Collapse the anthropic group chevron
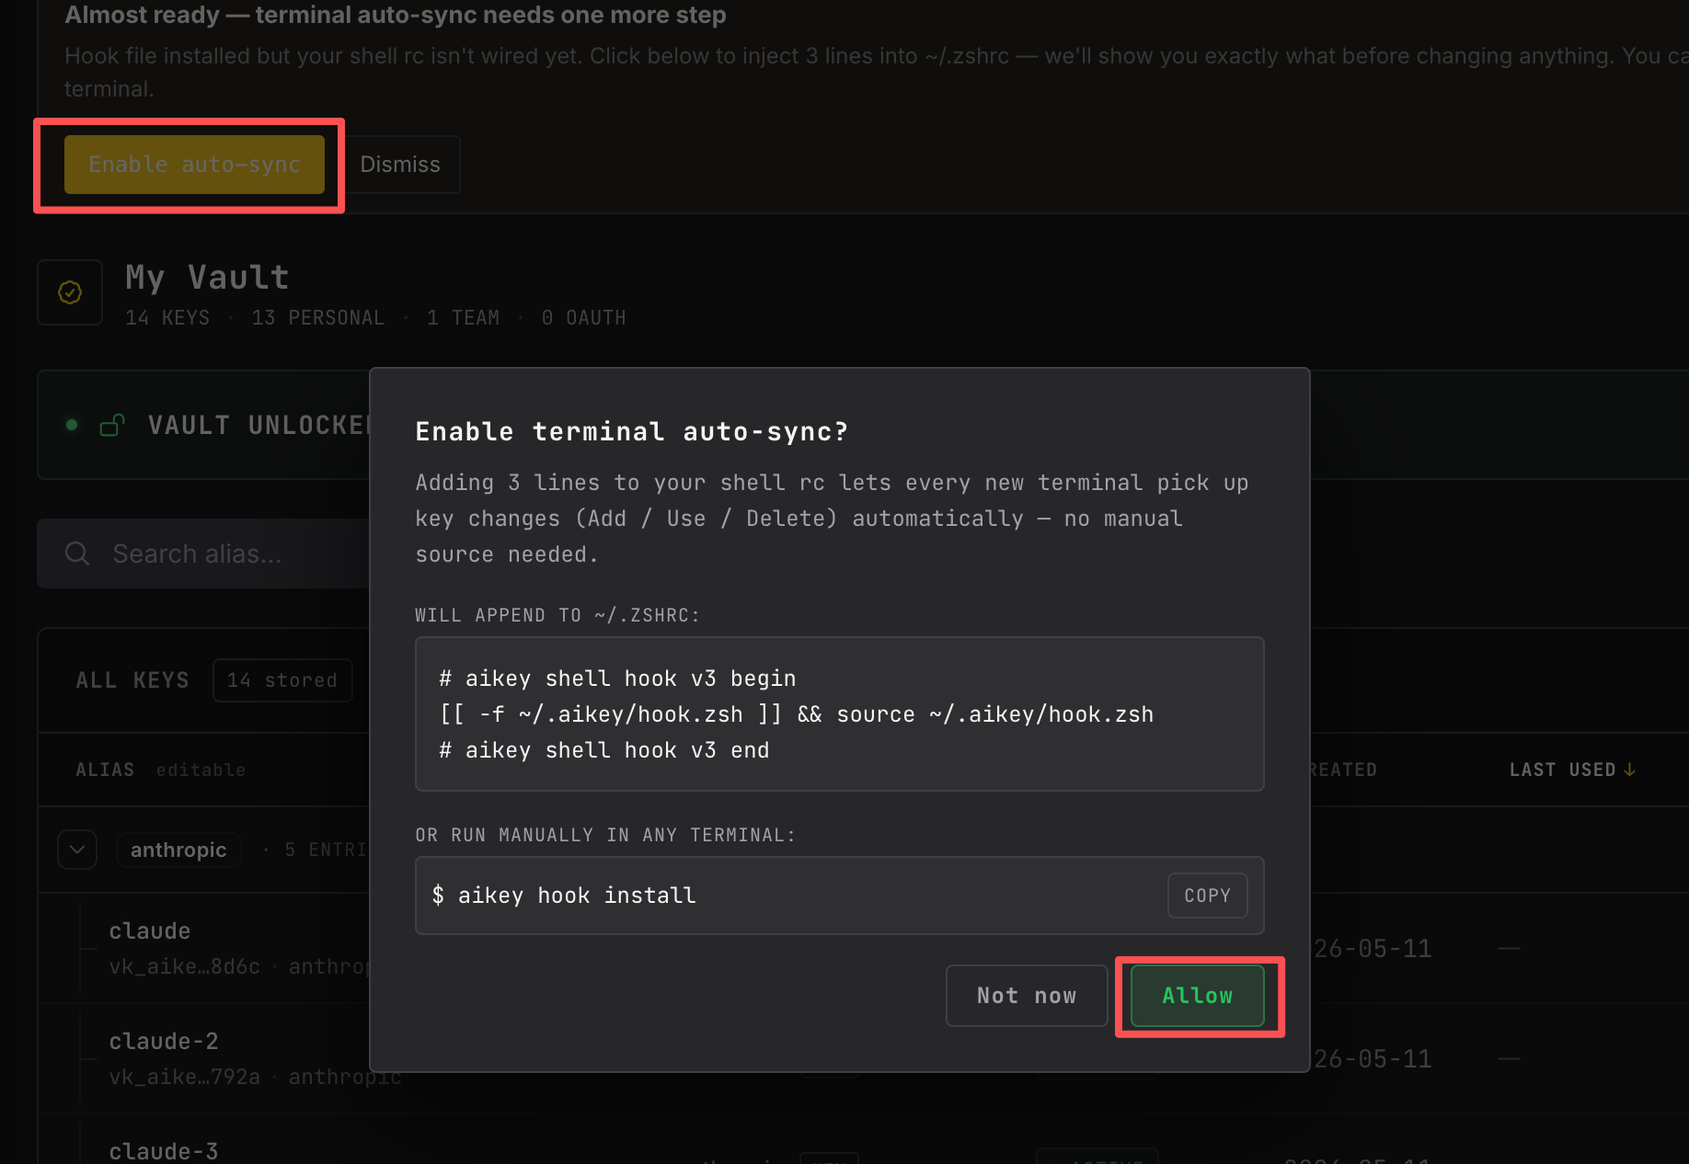This screenshot has width=1689, height=1164. point(77,850)
